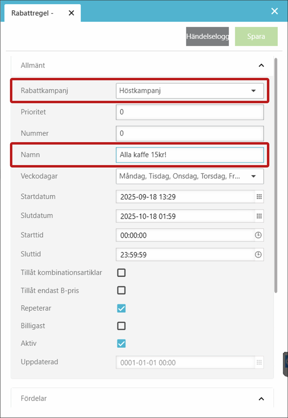Select the Rabattregel tab
This screenshot has width=288, height=418.
point(33,13)
